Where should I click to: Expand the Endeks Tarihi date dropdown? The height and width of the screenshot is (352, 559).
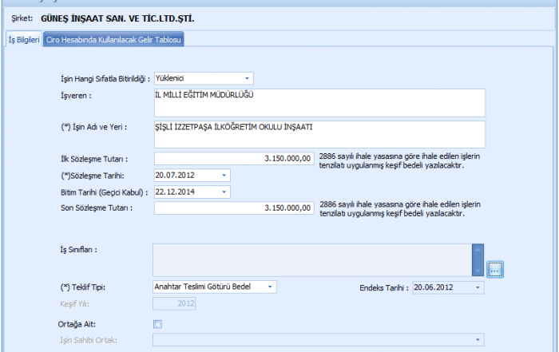pos(478,287)
